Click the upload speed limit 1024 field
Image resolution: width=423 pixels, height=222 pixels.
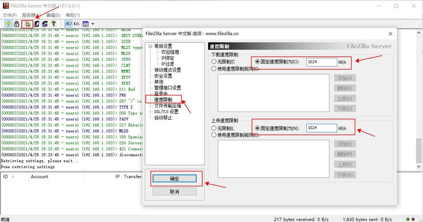321,128
